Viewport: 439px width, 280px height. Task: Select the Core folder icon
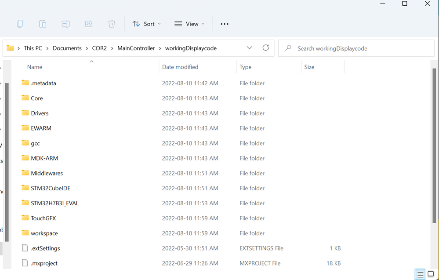click(x=25, y=98)
